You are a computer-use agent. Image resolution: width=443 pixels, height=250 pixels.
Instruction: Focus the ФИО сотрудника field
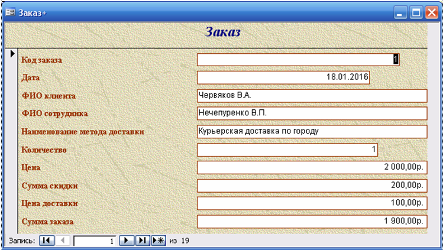311,113
